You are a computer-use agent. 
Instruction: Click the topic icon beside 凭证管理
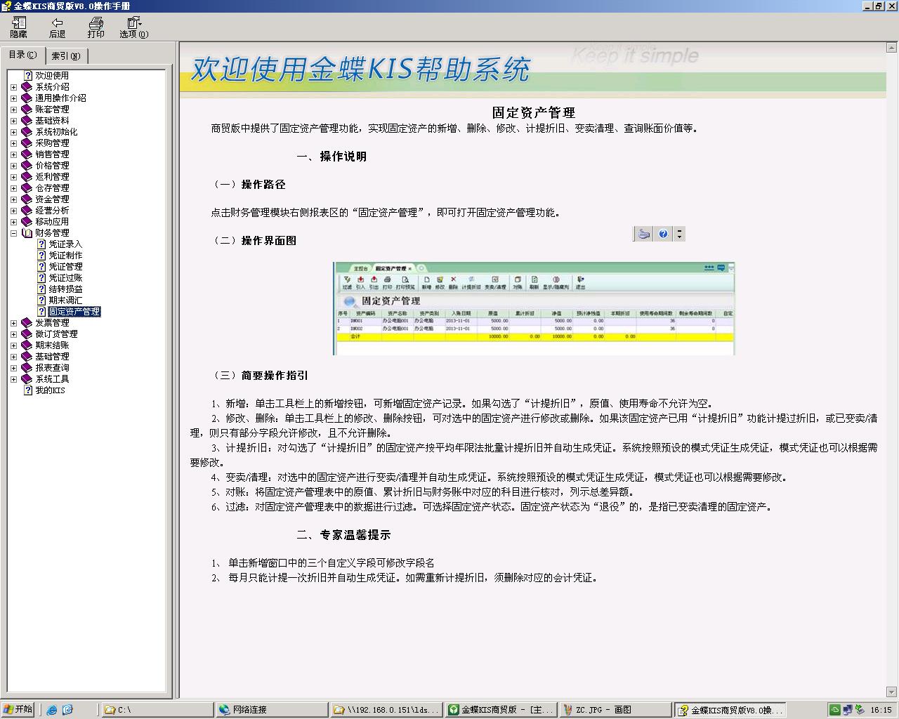coord(41,267)
